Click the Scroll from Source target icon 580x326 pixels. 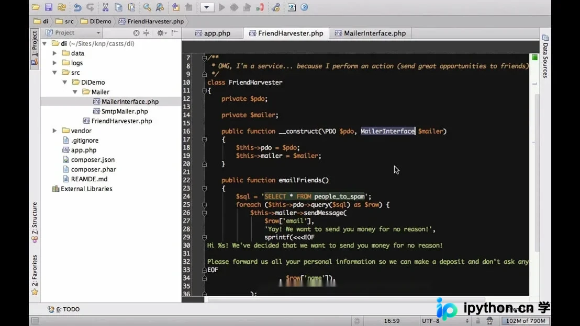click(137, 33)
